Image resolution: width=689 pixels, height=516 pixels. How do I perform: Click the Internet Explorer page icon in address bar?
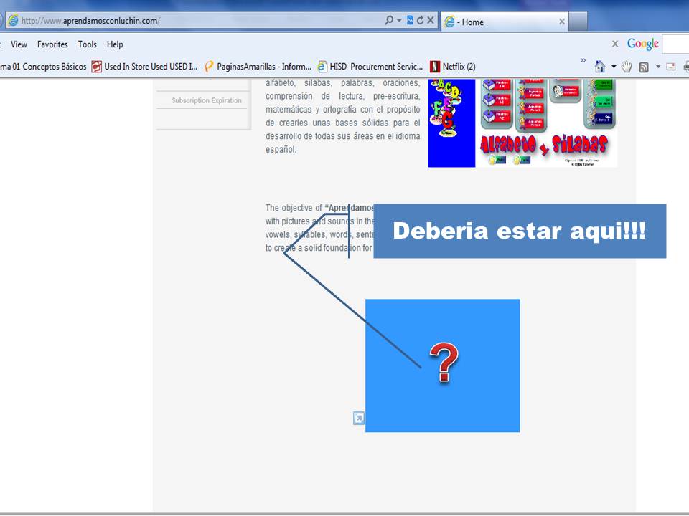13,20
